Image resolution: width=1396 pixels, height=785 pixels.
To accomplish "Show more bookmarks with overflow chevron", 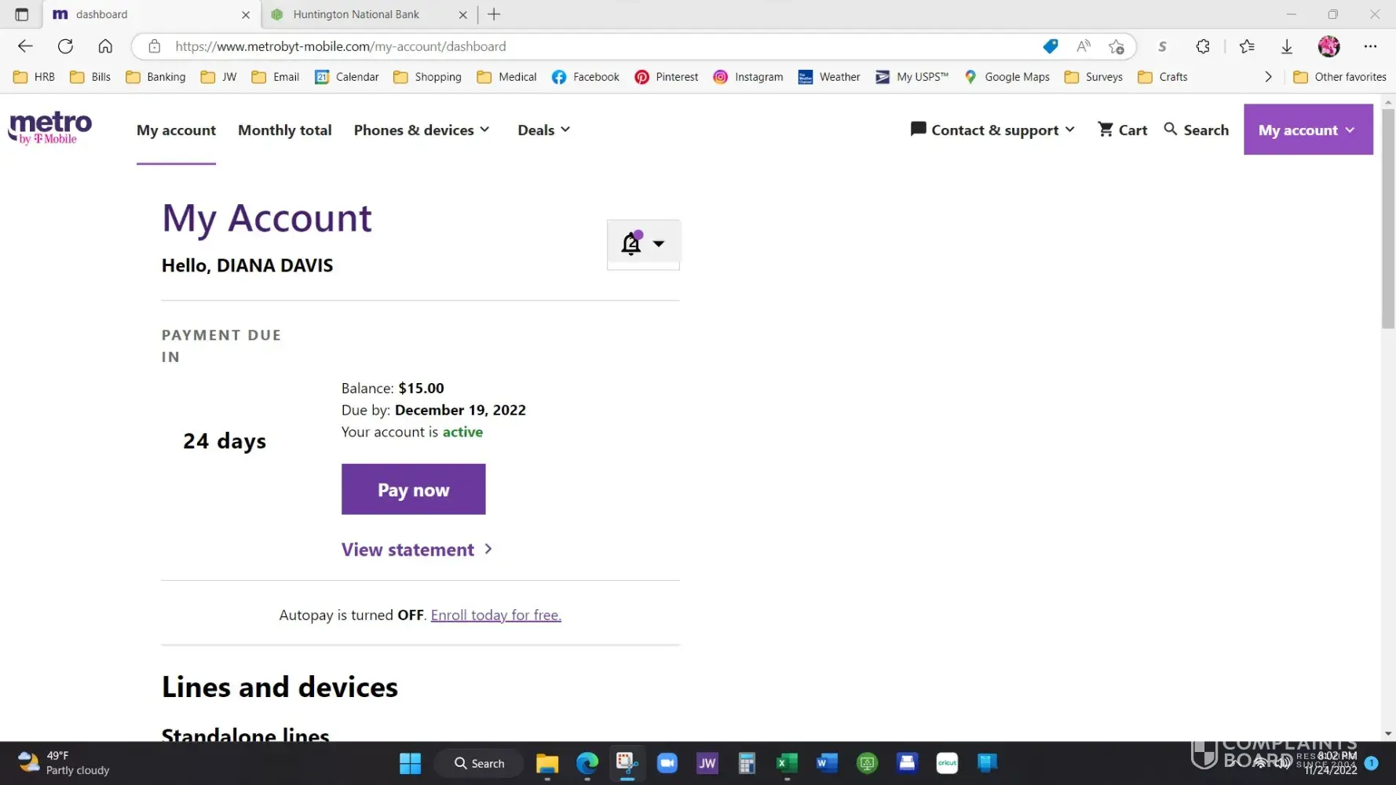I will 1268,77.
